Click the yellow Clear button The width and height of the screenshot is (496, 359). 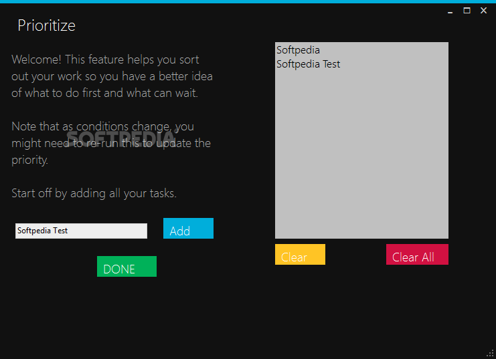click(x=300, y=255)
